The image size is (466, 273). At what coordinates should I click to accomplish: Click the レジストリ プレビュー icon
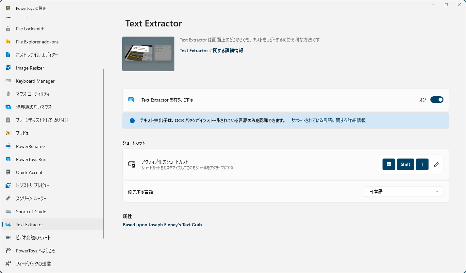(x=8, y=185)
